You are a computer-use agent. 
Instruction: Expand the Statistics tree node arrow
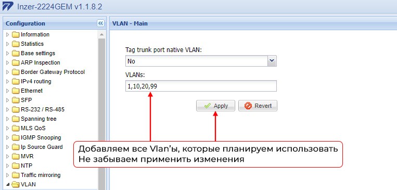7,44
